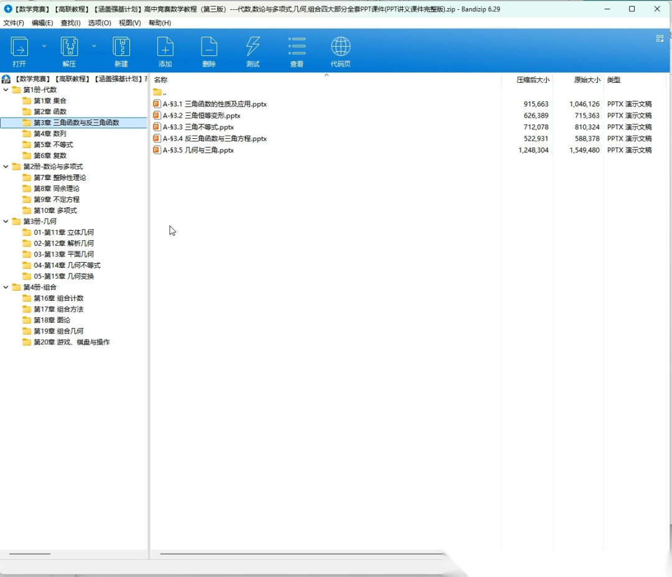Click the Extract (解压) toolbar icon
672x577 pixels.
[69, 47]
